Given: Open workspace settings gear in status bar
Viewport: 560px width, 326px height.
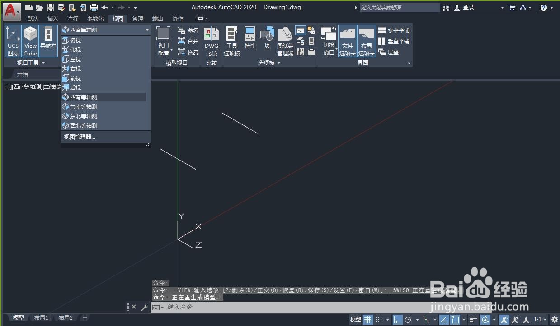Looking at the screenshot, I should pos(555,319).
